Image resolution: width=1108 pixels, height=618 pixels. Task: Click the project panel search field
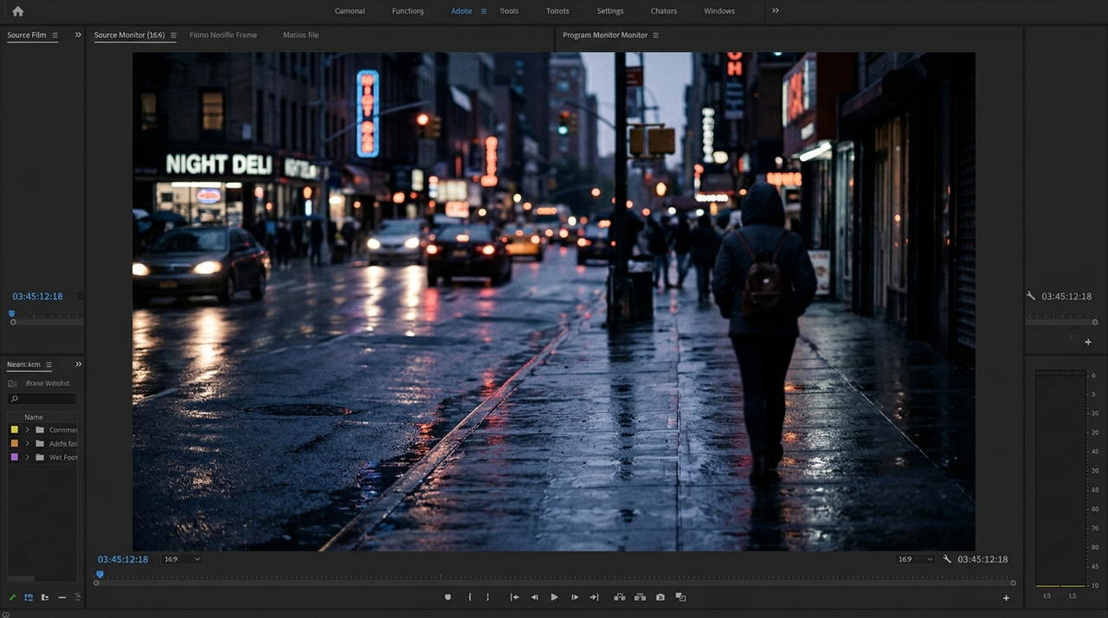point(42,399)
